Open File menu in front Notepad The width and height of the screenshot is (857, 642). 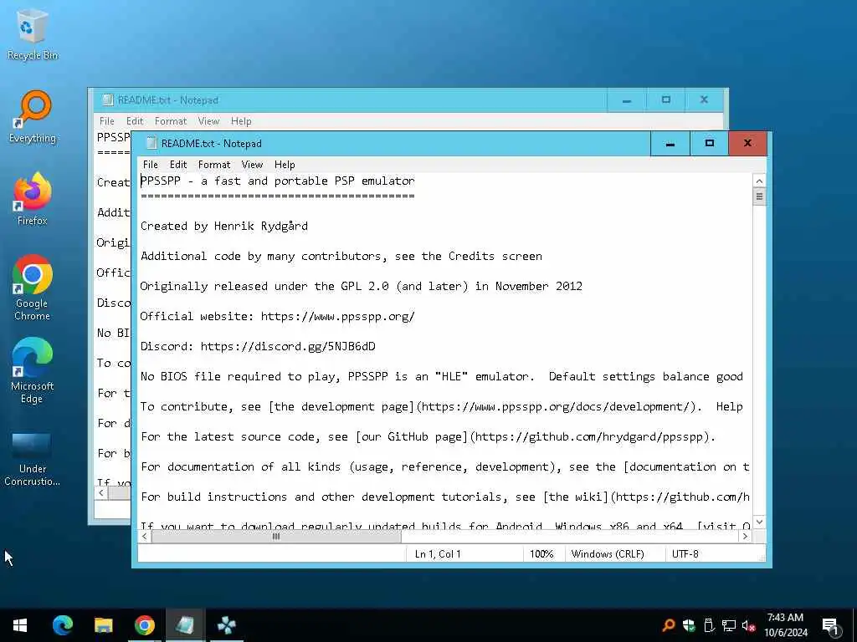pyautogui.click(x=151, y=165)
